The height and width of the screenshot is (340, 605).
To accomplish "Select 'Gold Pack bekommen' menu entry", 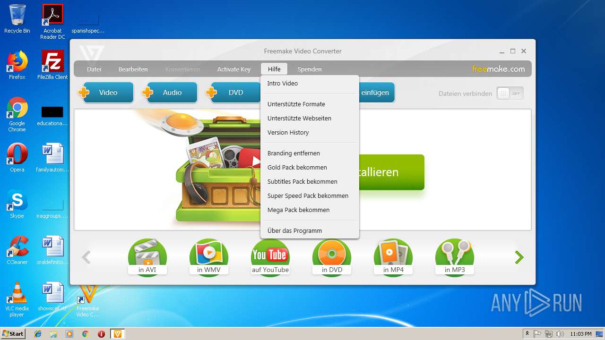I will pyautogui.click(x=310, y=167).
